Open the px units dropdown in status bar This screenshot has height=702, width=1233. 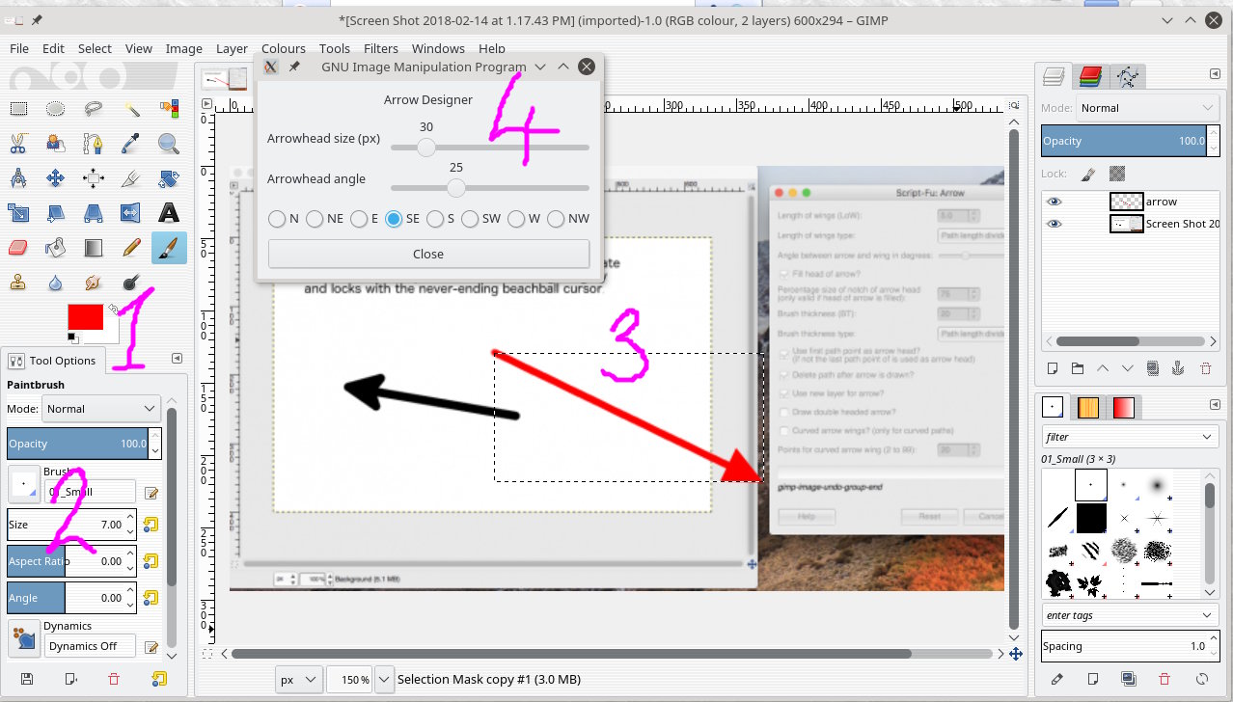tap(298, 679)
